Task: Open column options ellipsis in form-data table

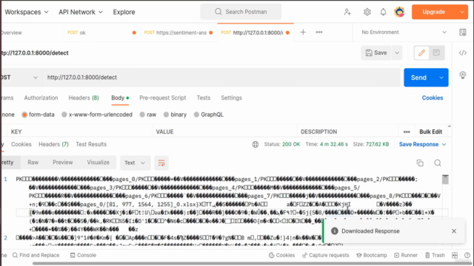Action: click(407, 132)
